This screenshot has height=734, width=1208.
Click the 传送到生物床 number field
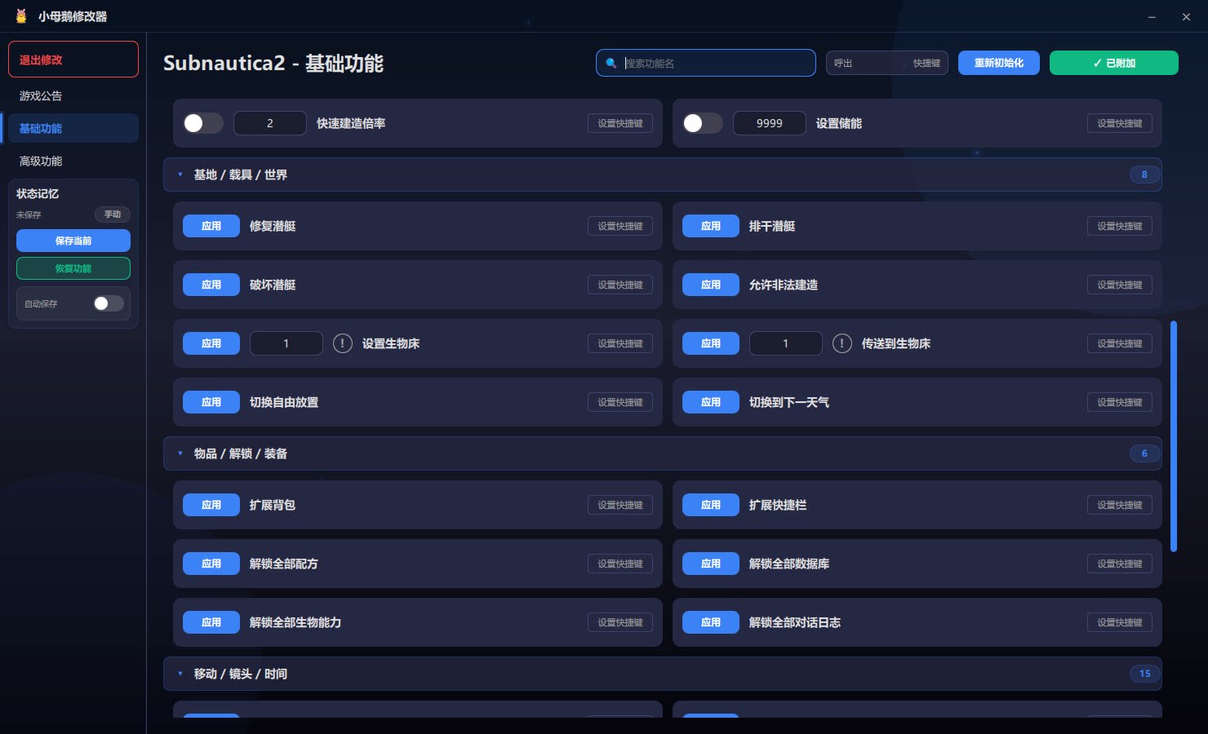coord(786,343)
